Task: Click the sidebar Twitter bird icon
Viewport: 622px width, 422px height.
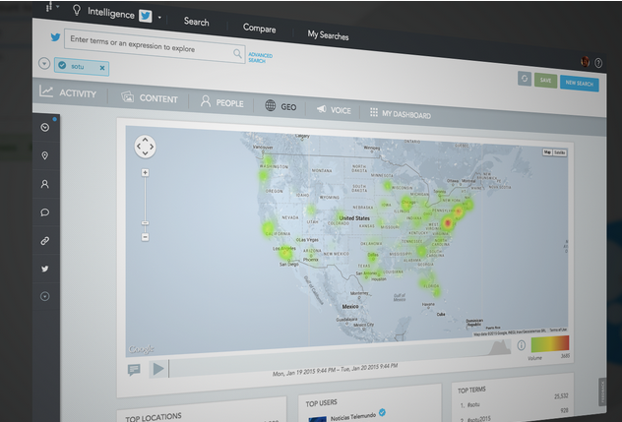Action: coord(45,269)
